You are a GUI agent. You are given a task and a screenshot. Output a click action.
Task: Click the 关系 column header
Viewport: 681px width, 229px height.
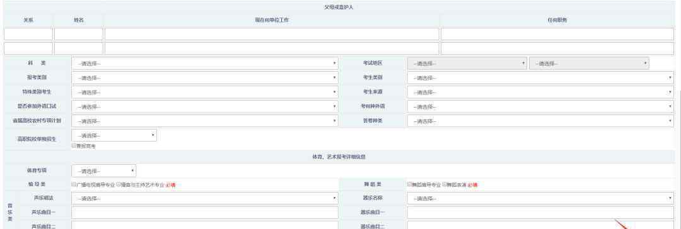click(28, 20)
